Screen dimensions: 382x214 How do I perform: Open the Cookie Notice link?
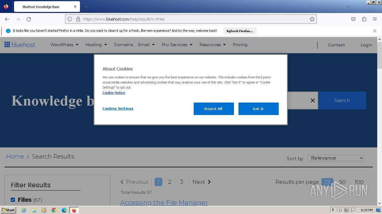[114, 93]
